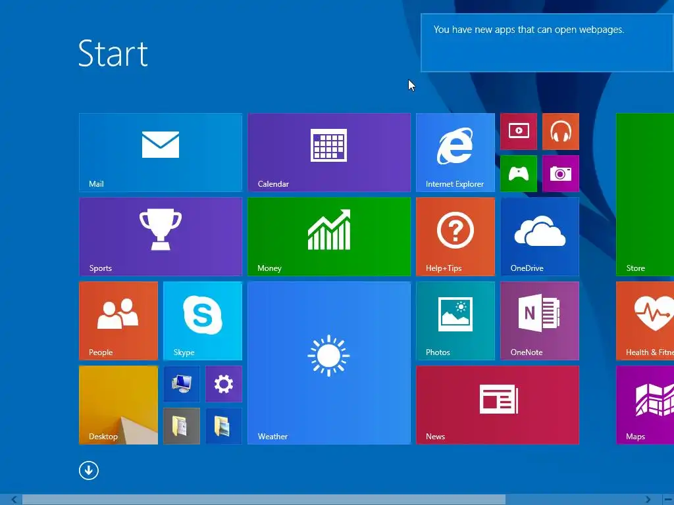Viewport: 674px width, 505px height.
Task: Open the Calendar tile
Action: (329, 152)
